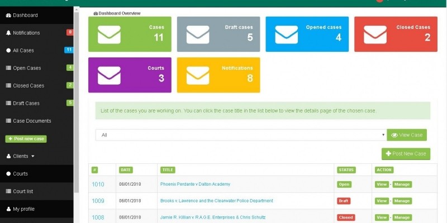Click the eye icon on View Case button
The image size is (447, 223).
tap(394, 135)
